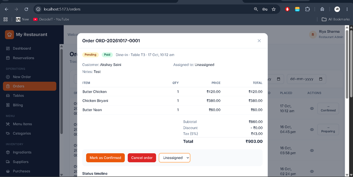Click the Billing receipt icon
The width and height of the screenshot is (353, 177).
(x=8, y=105)
